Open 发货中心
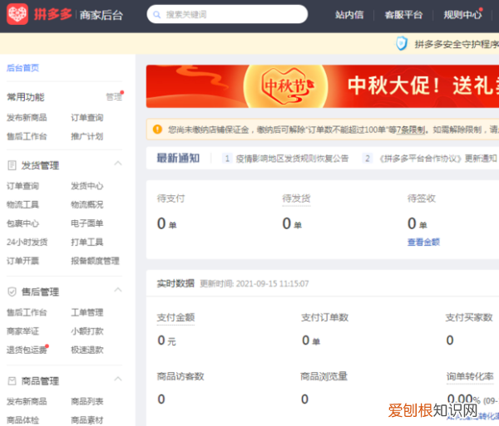 (87, 186)
